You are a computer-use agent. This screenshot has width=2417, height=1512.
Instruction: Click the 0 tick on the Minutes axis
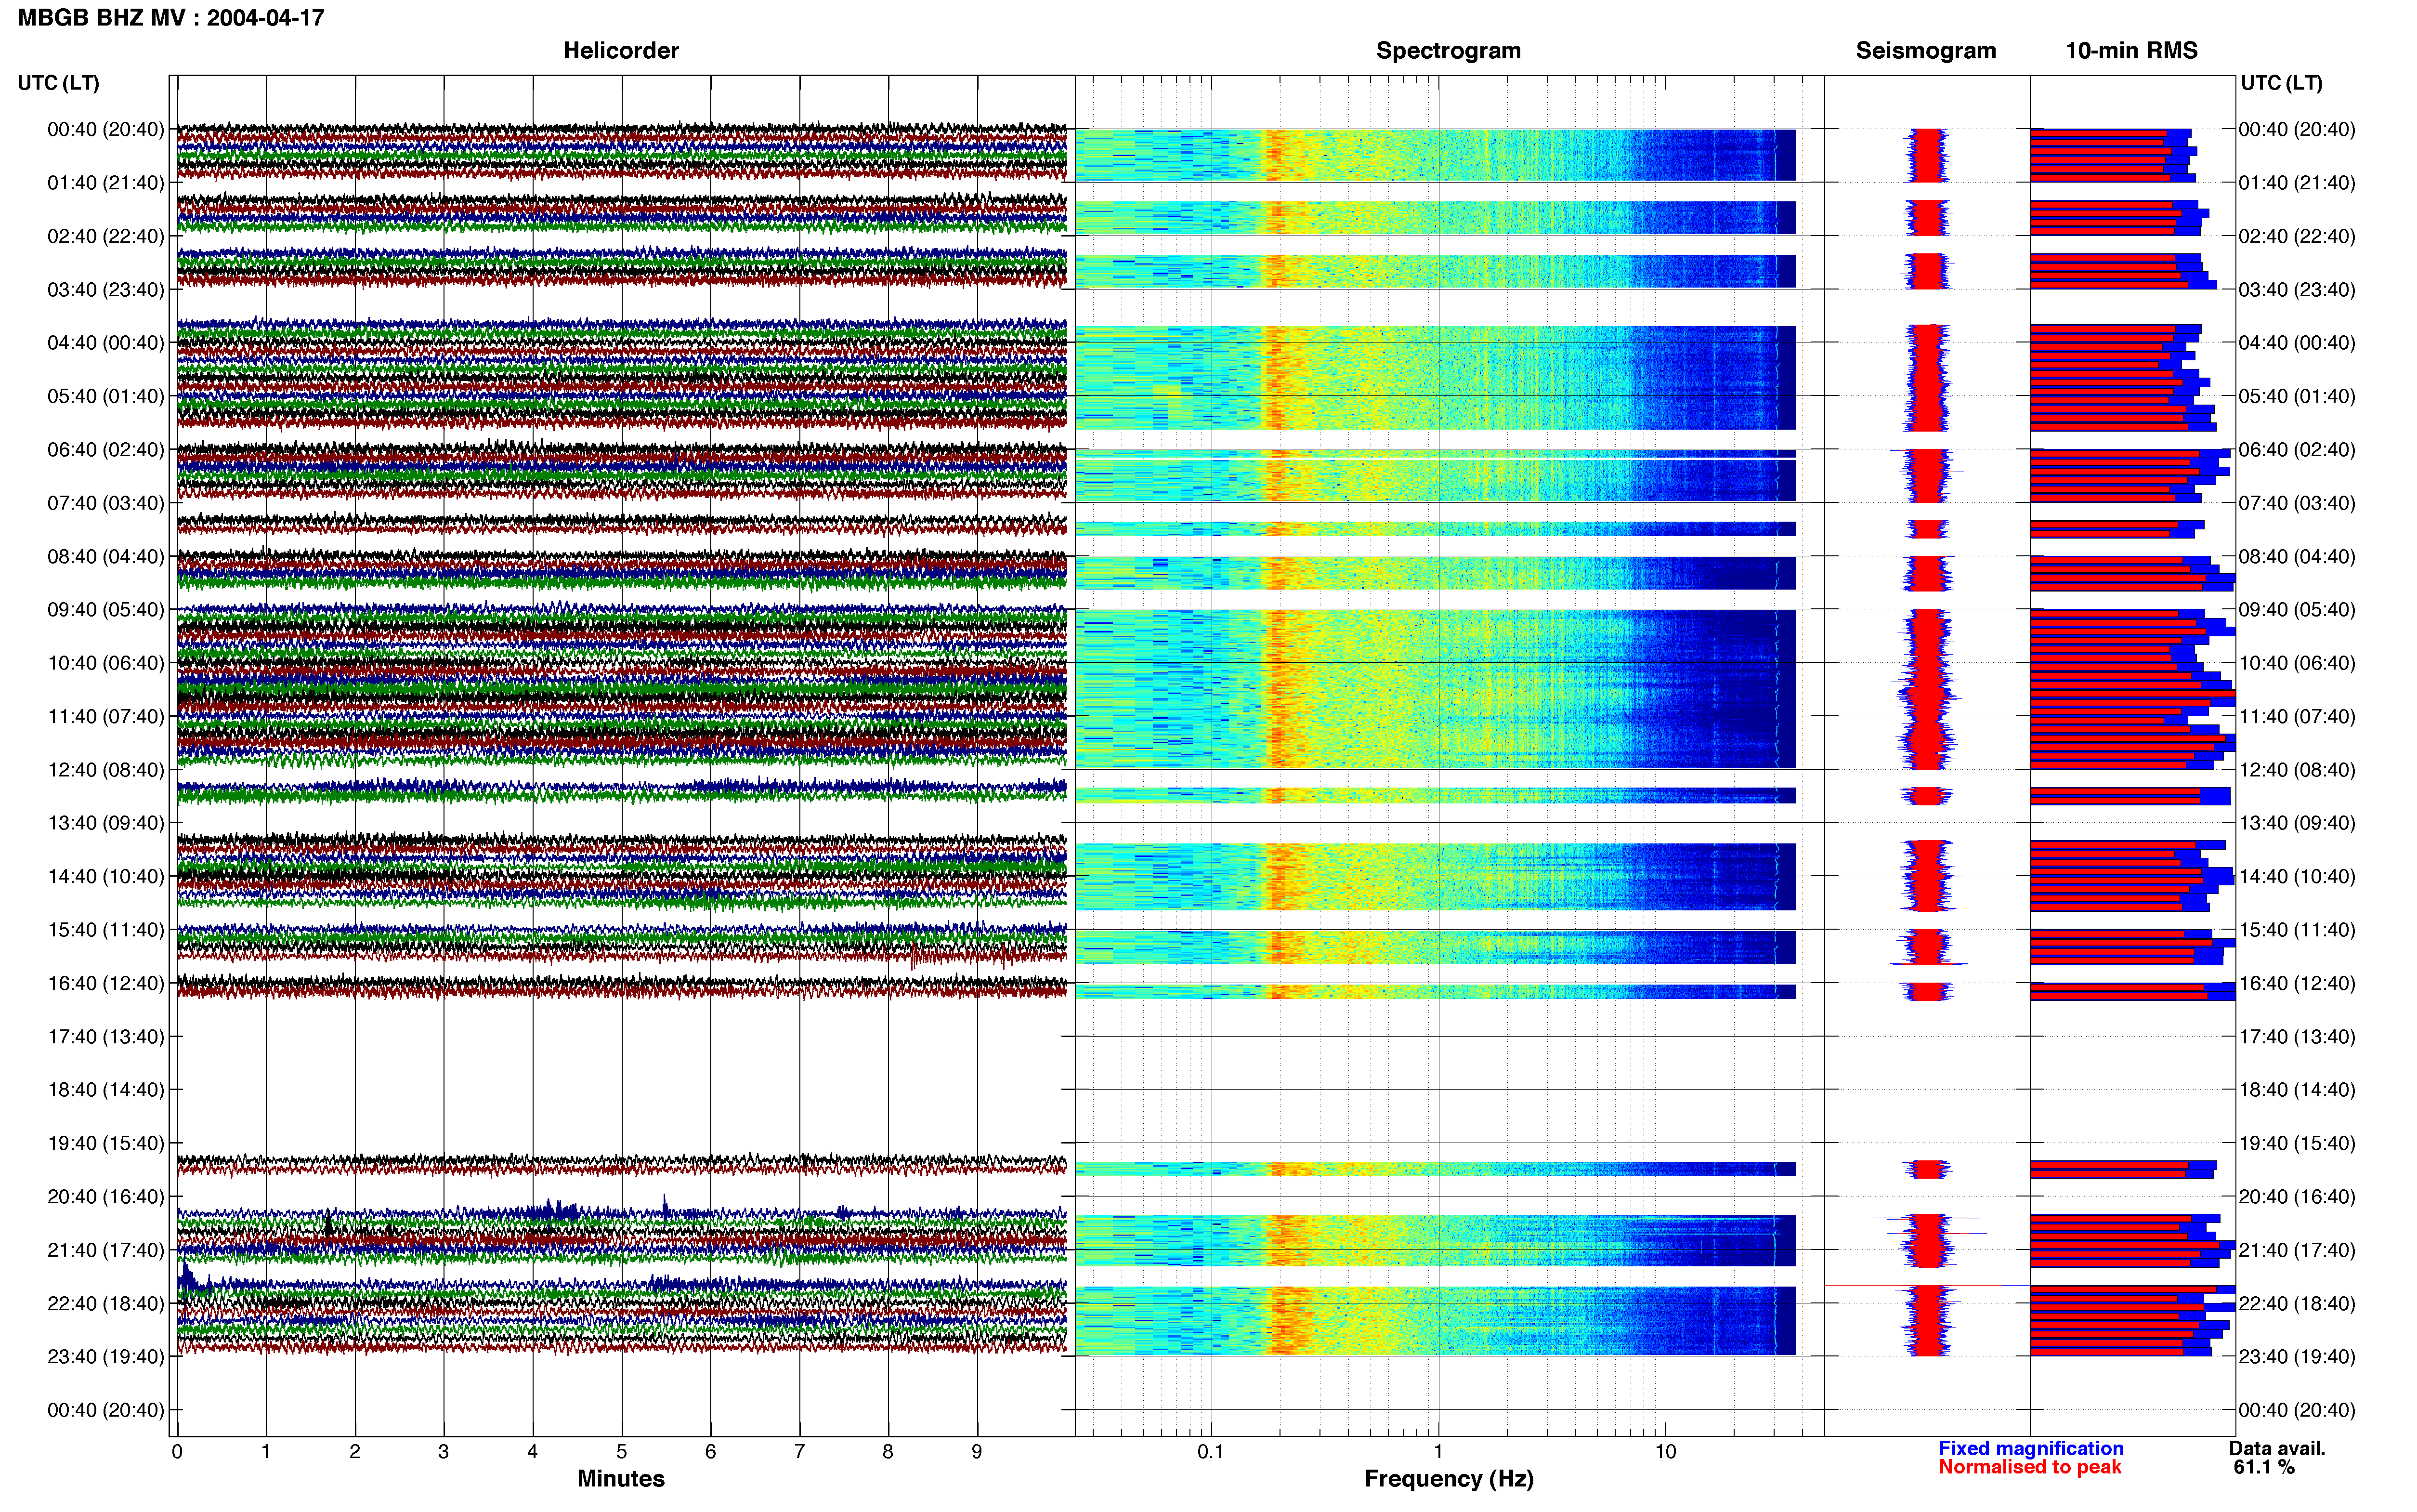click(177, 1451)
